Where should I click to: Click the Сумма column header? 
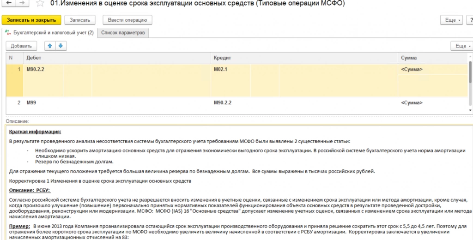coord(433,58)
